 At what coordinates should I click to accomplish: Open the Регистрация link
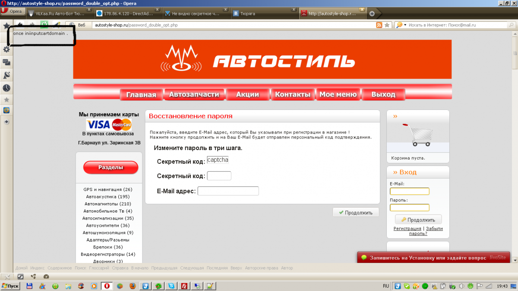pos(407,228)
